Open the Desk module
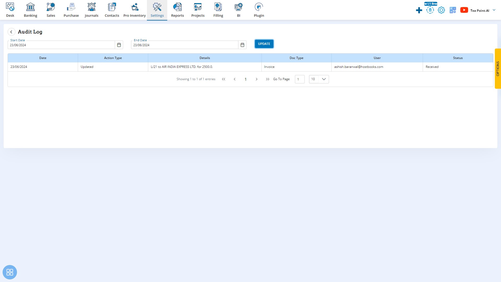The width and height of the screenshot is (501, 282). click(x=10, y=10)
